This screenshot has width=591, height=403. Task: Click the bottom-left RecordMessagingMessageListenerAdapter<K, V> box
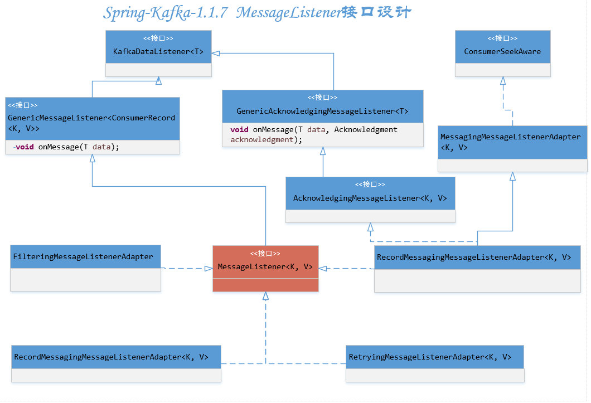115,357
